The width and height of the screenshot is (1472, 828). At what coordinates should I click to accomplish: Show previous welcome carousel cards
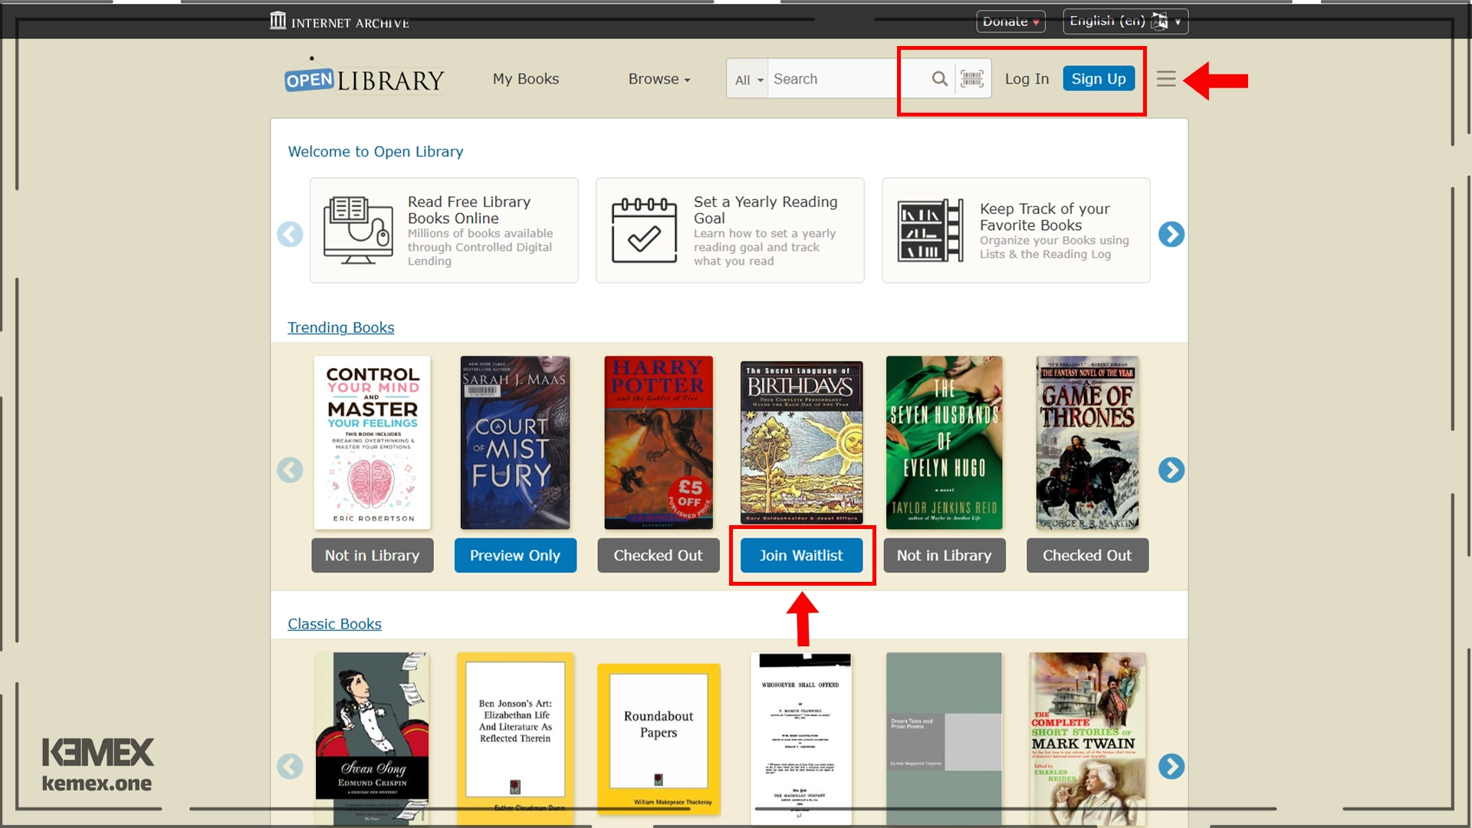290,234
